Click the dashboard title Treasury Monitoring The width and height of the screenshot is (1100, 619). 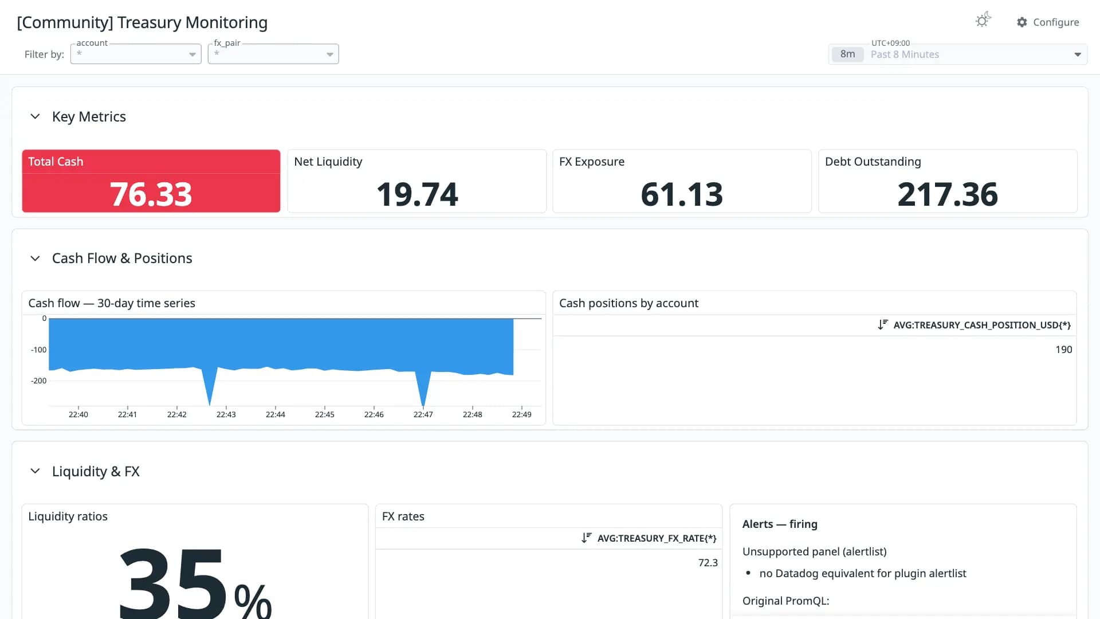(142, 22)
